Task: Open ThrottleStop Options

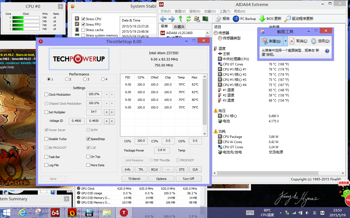Action: [161, 179]
